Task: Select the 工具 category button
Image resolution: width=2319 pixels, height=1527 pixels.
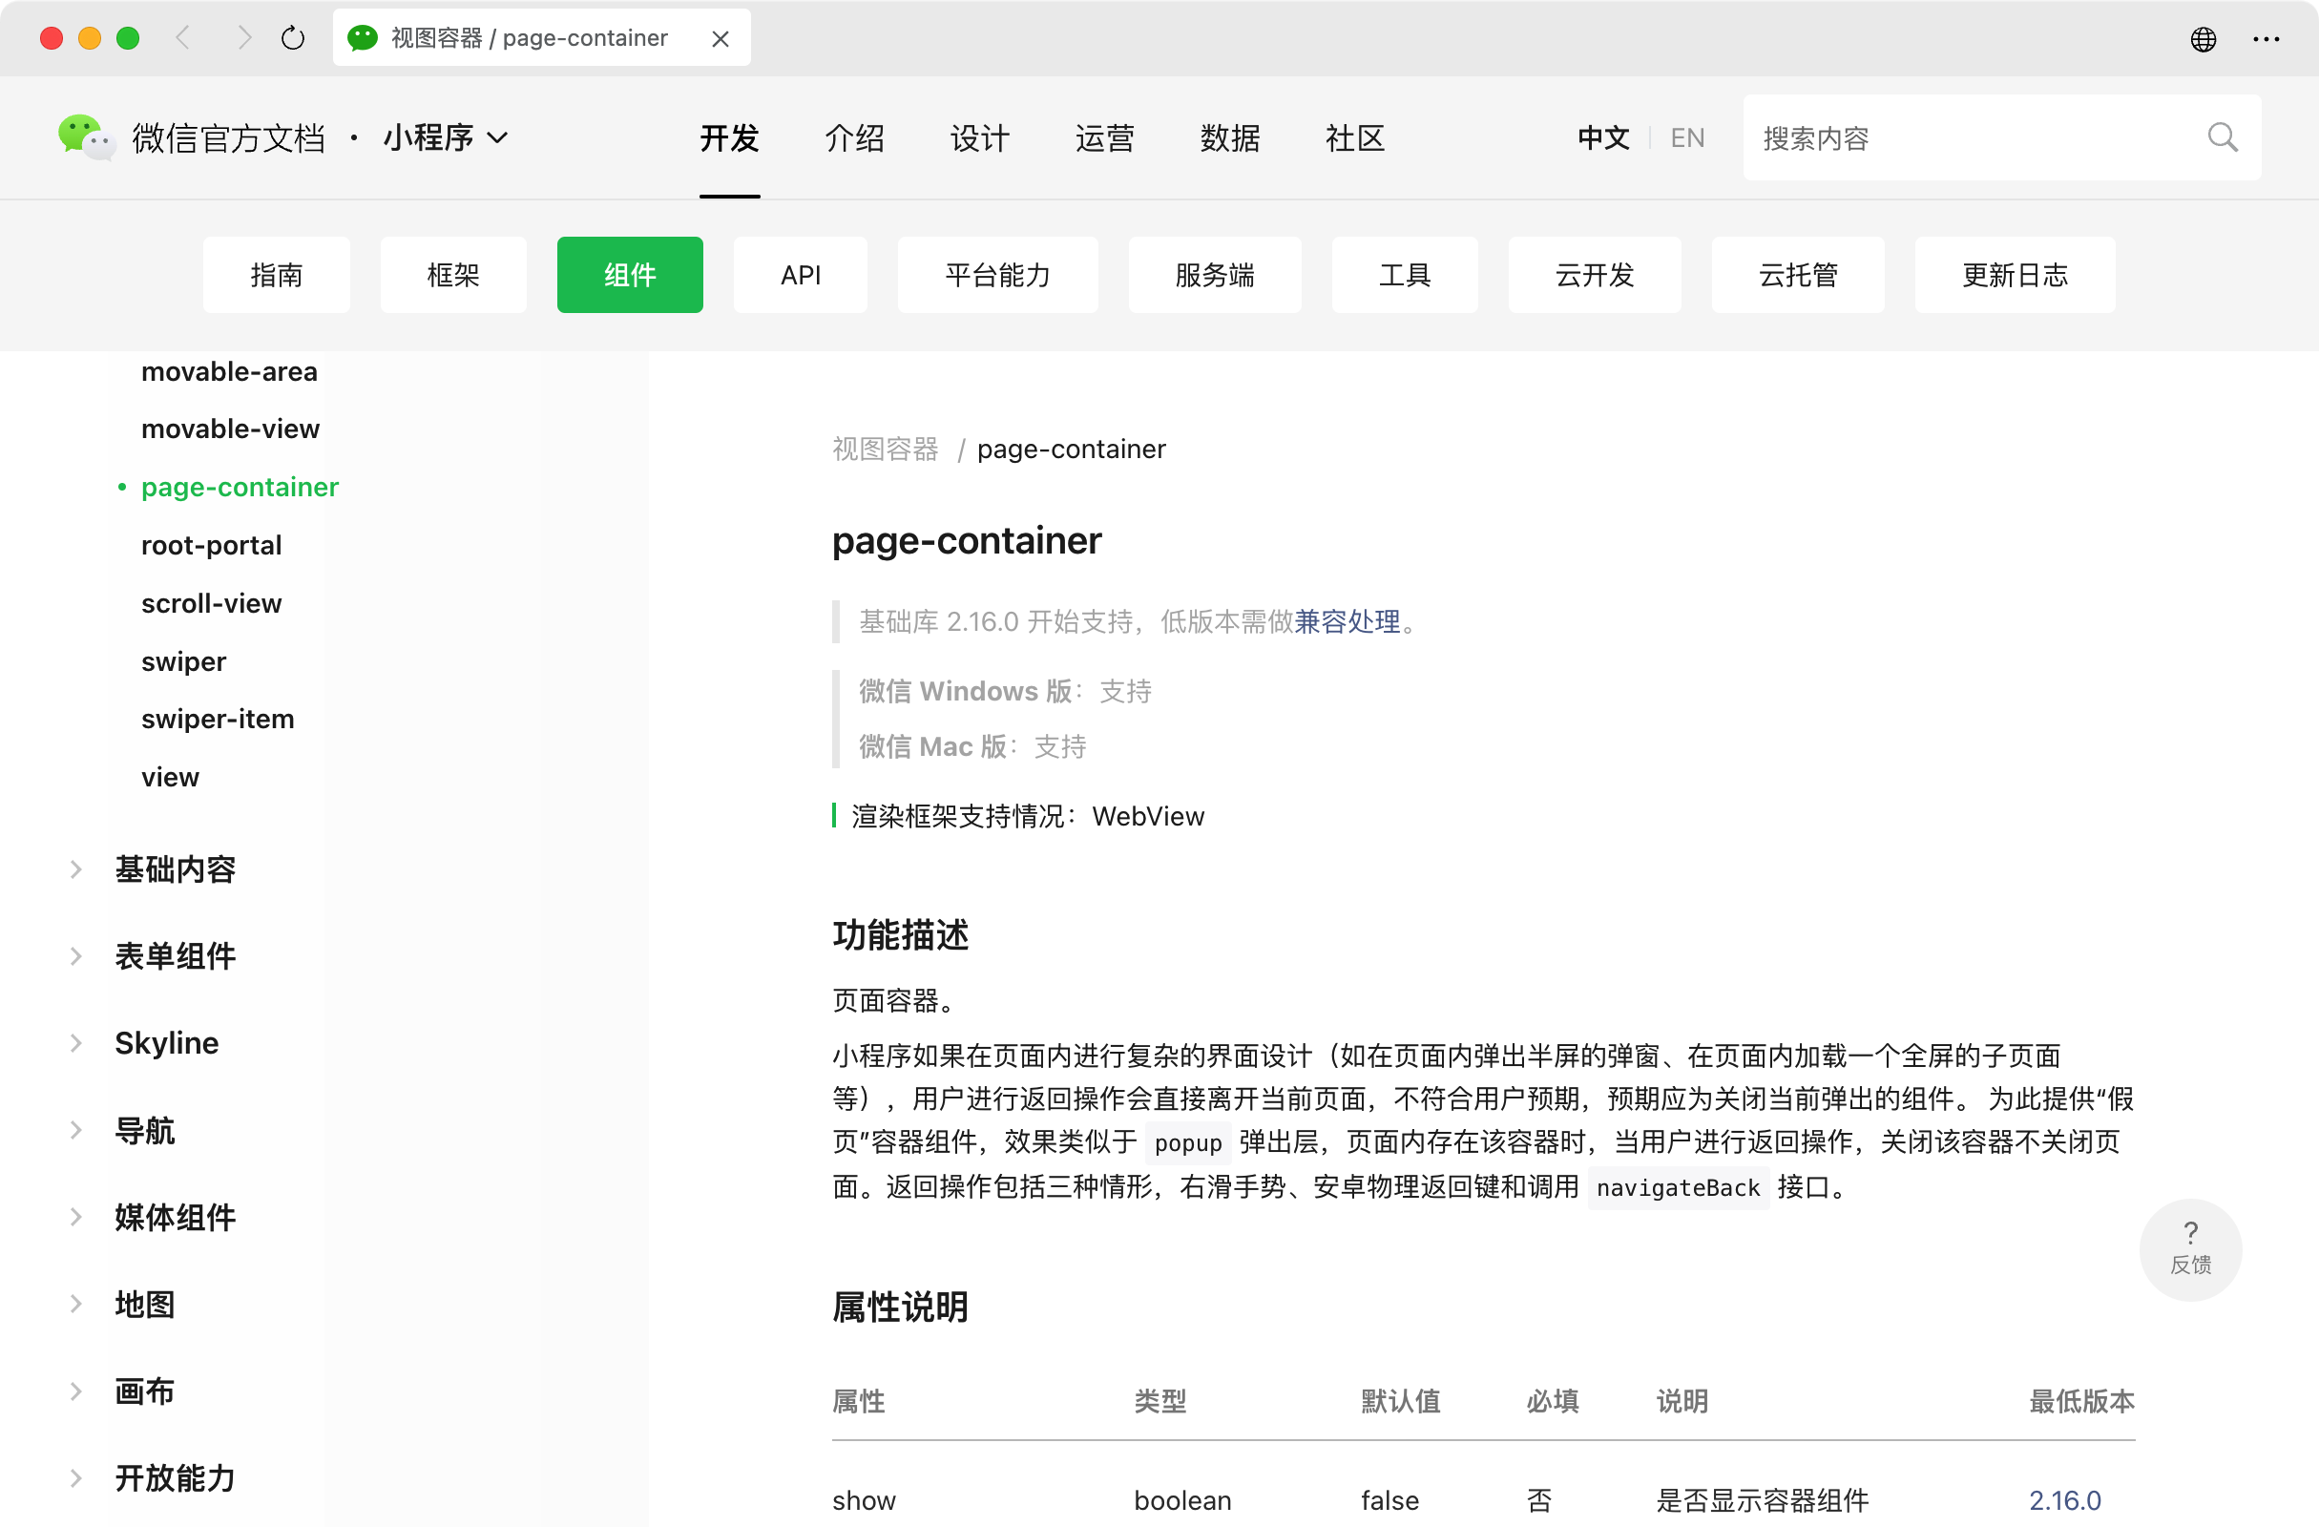Action: pyautogui.click(x=1404, y=275)
